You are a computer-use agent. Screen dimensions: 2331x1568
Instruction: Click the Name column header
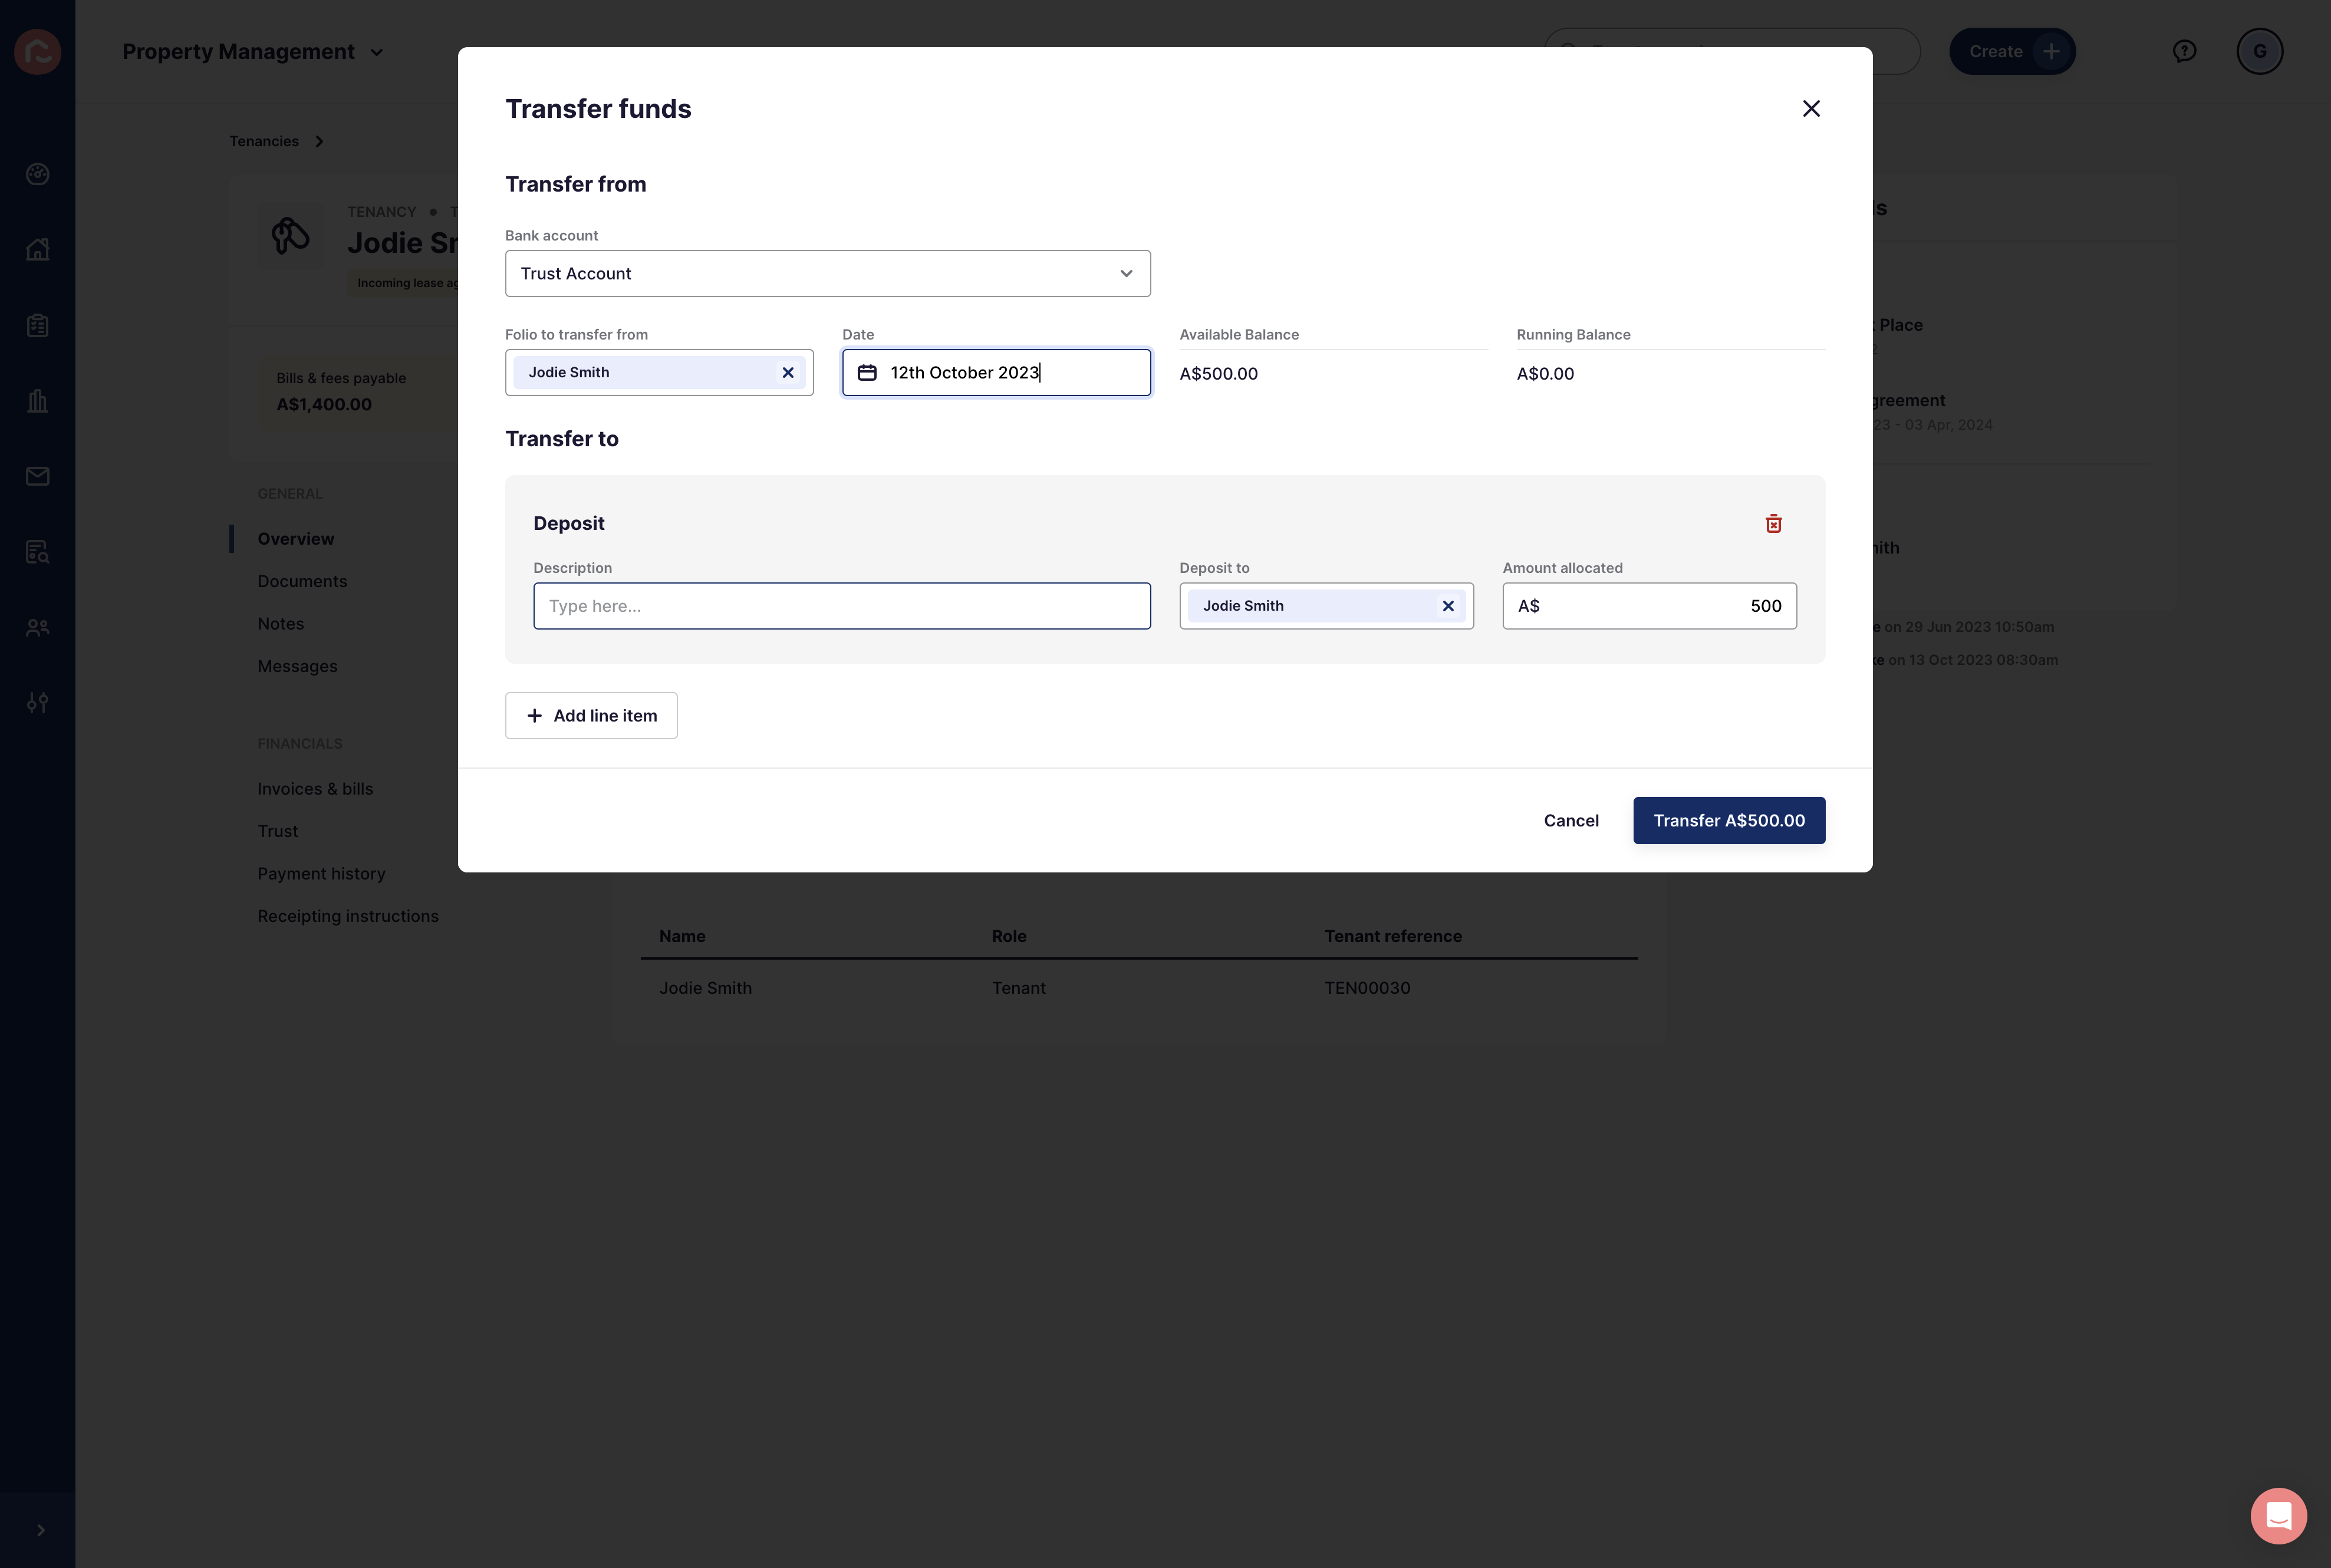pos(682,936)
